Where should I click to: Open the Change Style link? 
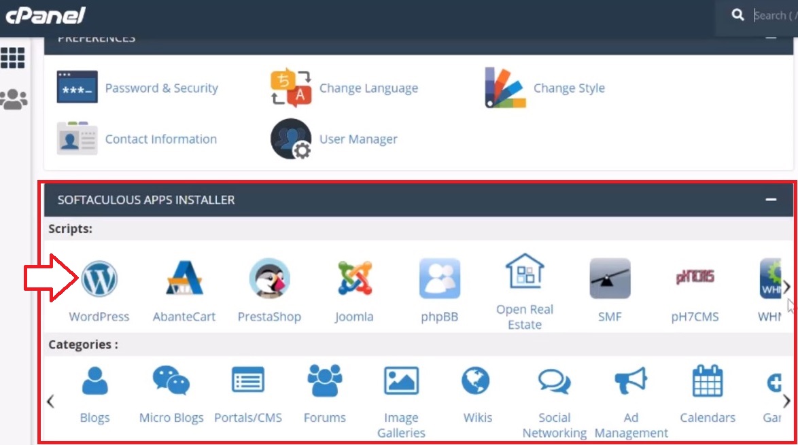(569, 88)
